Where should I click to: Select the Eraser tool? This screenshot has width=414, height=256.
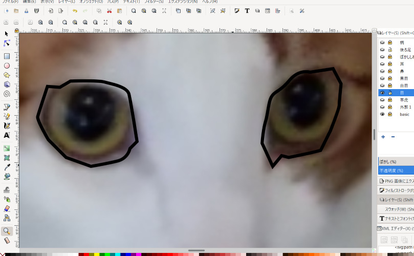point(7,208)
